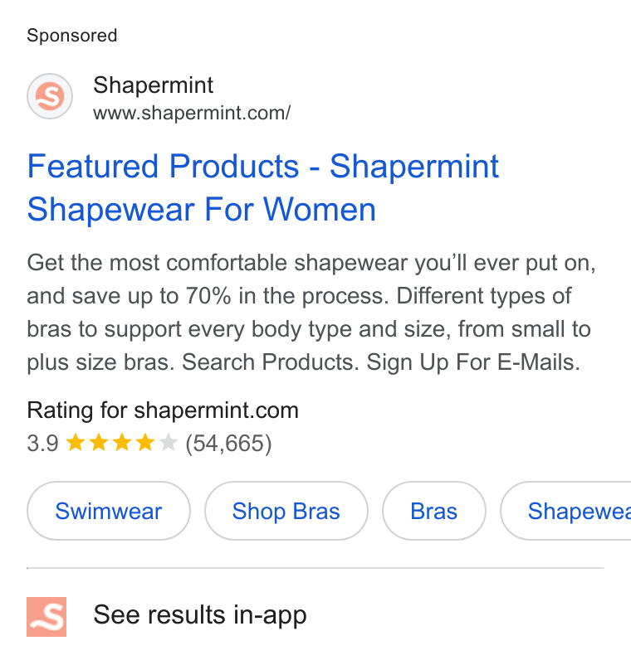631x665 pixels.
Task: Select the Swimwear chip
Action: [x=109, y=511]
